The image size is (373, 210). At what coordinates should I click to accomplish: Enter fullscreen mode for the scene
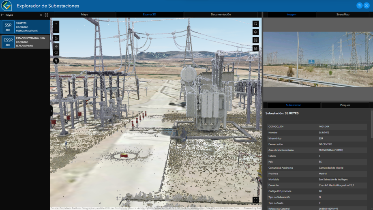[255, 199]
